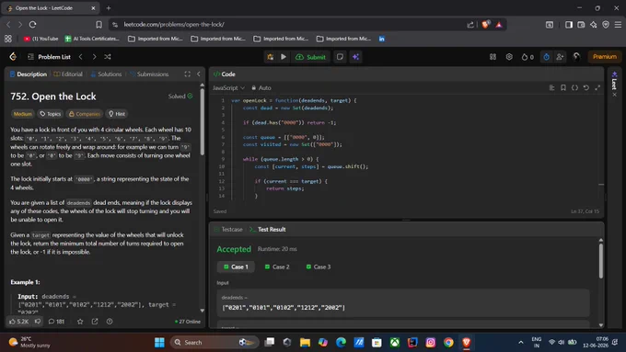Open the JavaScript language dropdown
626x352 pixels.
point(228,87)
